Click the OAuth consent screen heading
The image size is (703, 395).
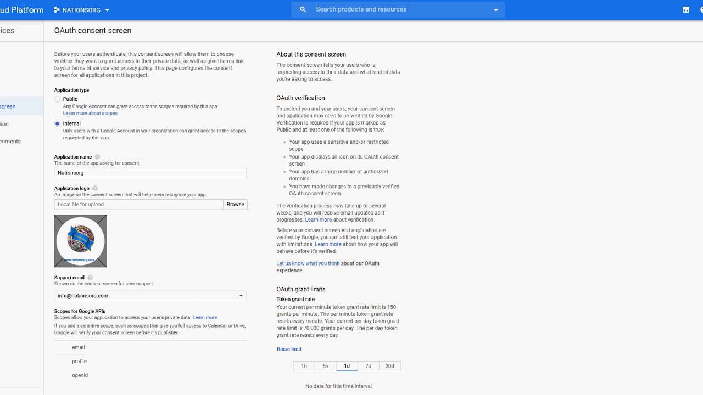pos(93,31)
